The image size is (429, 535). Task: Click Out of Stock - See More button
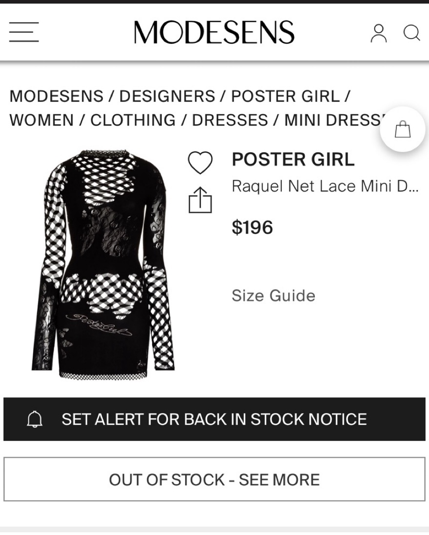click(214, 479)
